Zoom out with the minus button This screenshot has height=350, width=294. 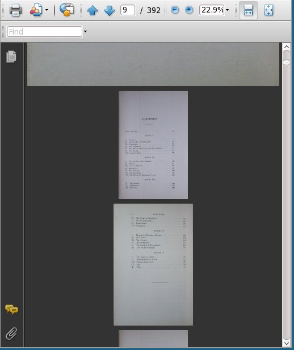(x=175, y=10)
